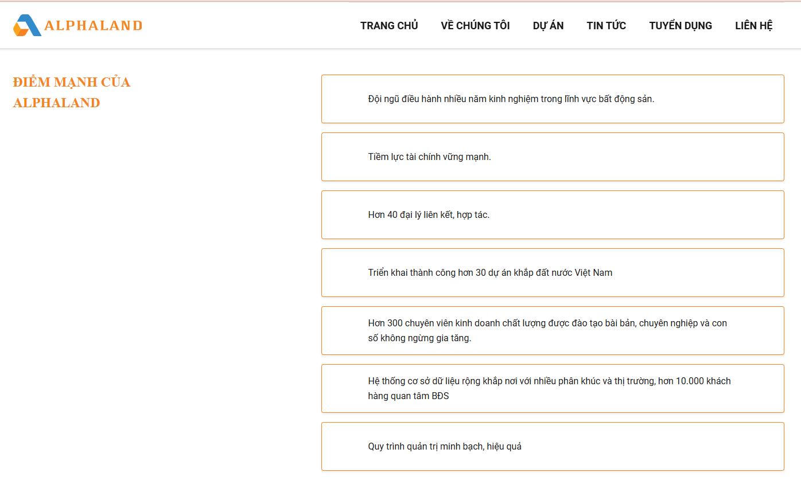Select the 'Hơn 40 đại lý liên kết' card
Image resolution: width=801 pixels, height=492 pixels.
coord(552,214)
